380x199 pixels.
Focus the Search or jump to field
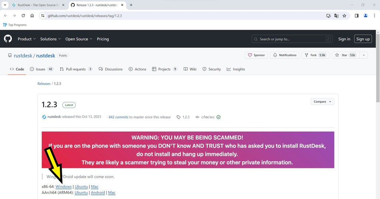click(292, 39)
